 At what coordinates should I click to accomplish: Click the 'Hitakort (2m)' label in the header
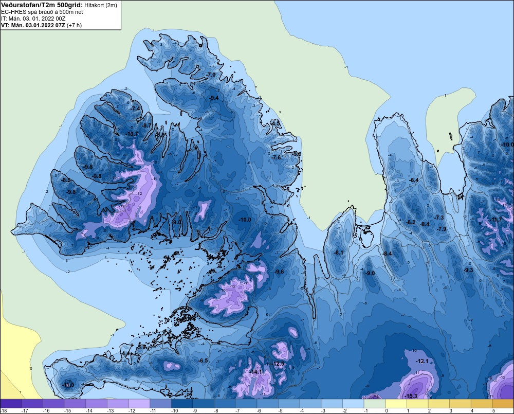click(100, 5)
